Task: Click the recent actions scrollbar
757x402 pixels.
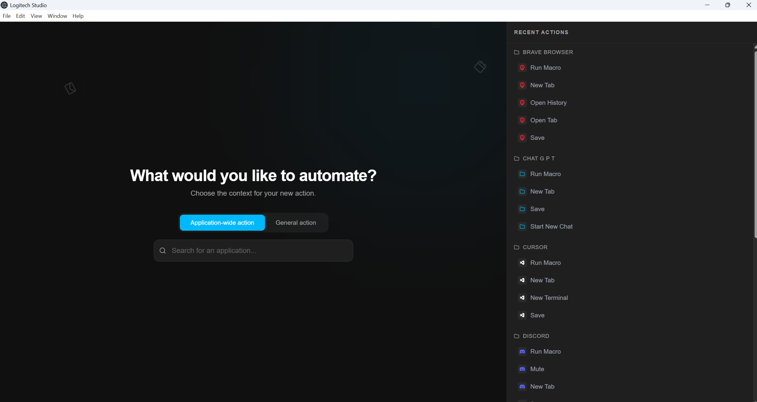Action: point(755,144)
